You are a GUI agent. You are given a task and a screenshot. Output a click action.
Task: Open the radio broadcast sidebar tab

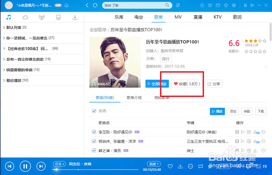(42, 17)
